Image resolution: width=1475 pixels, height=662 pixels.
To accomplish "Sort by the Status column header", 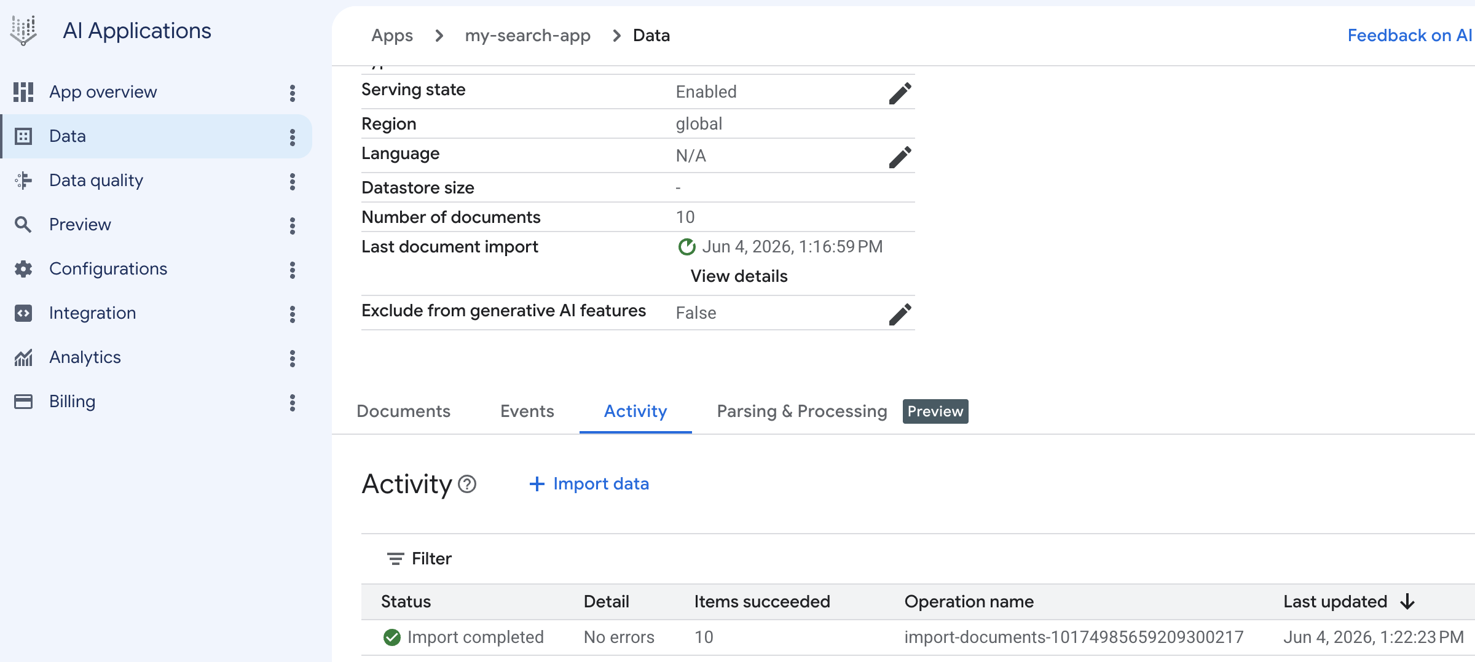I will tap(406, 602).
